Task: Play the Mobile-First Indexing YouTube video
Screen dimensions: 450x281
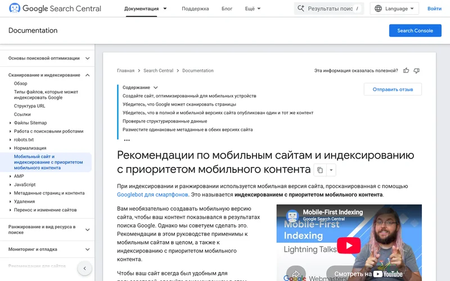Action: [x=349, y=246]
